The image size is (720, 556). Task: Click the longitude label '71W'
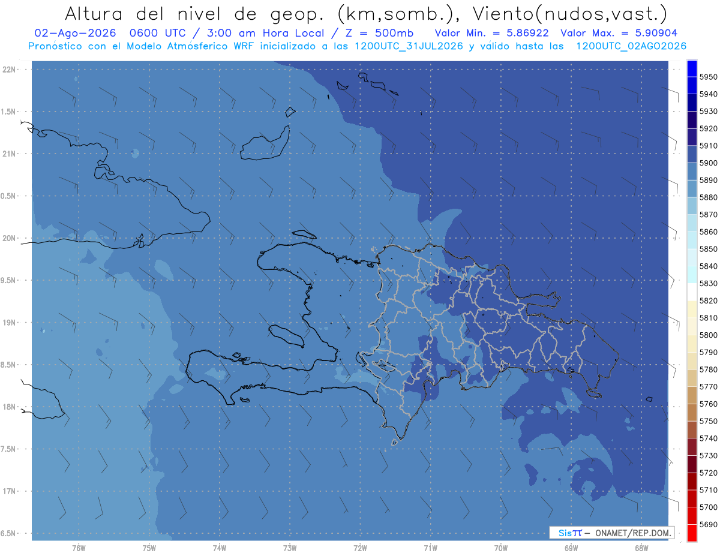click(x=430, y=548)
